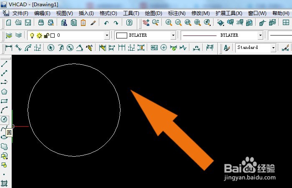292x188 pixels.
Task: Redo the last action
Action: [116, 23]
